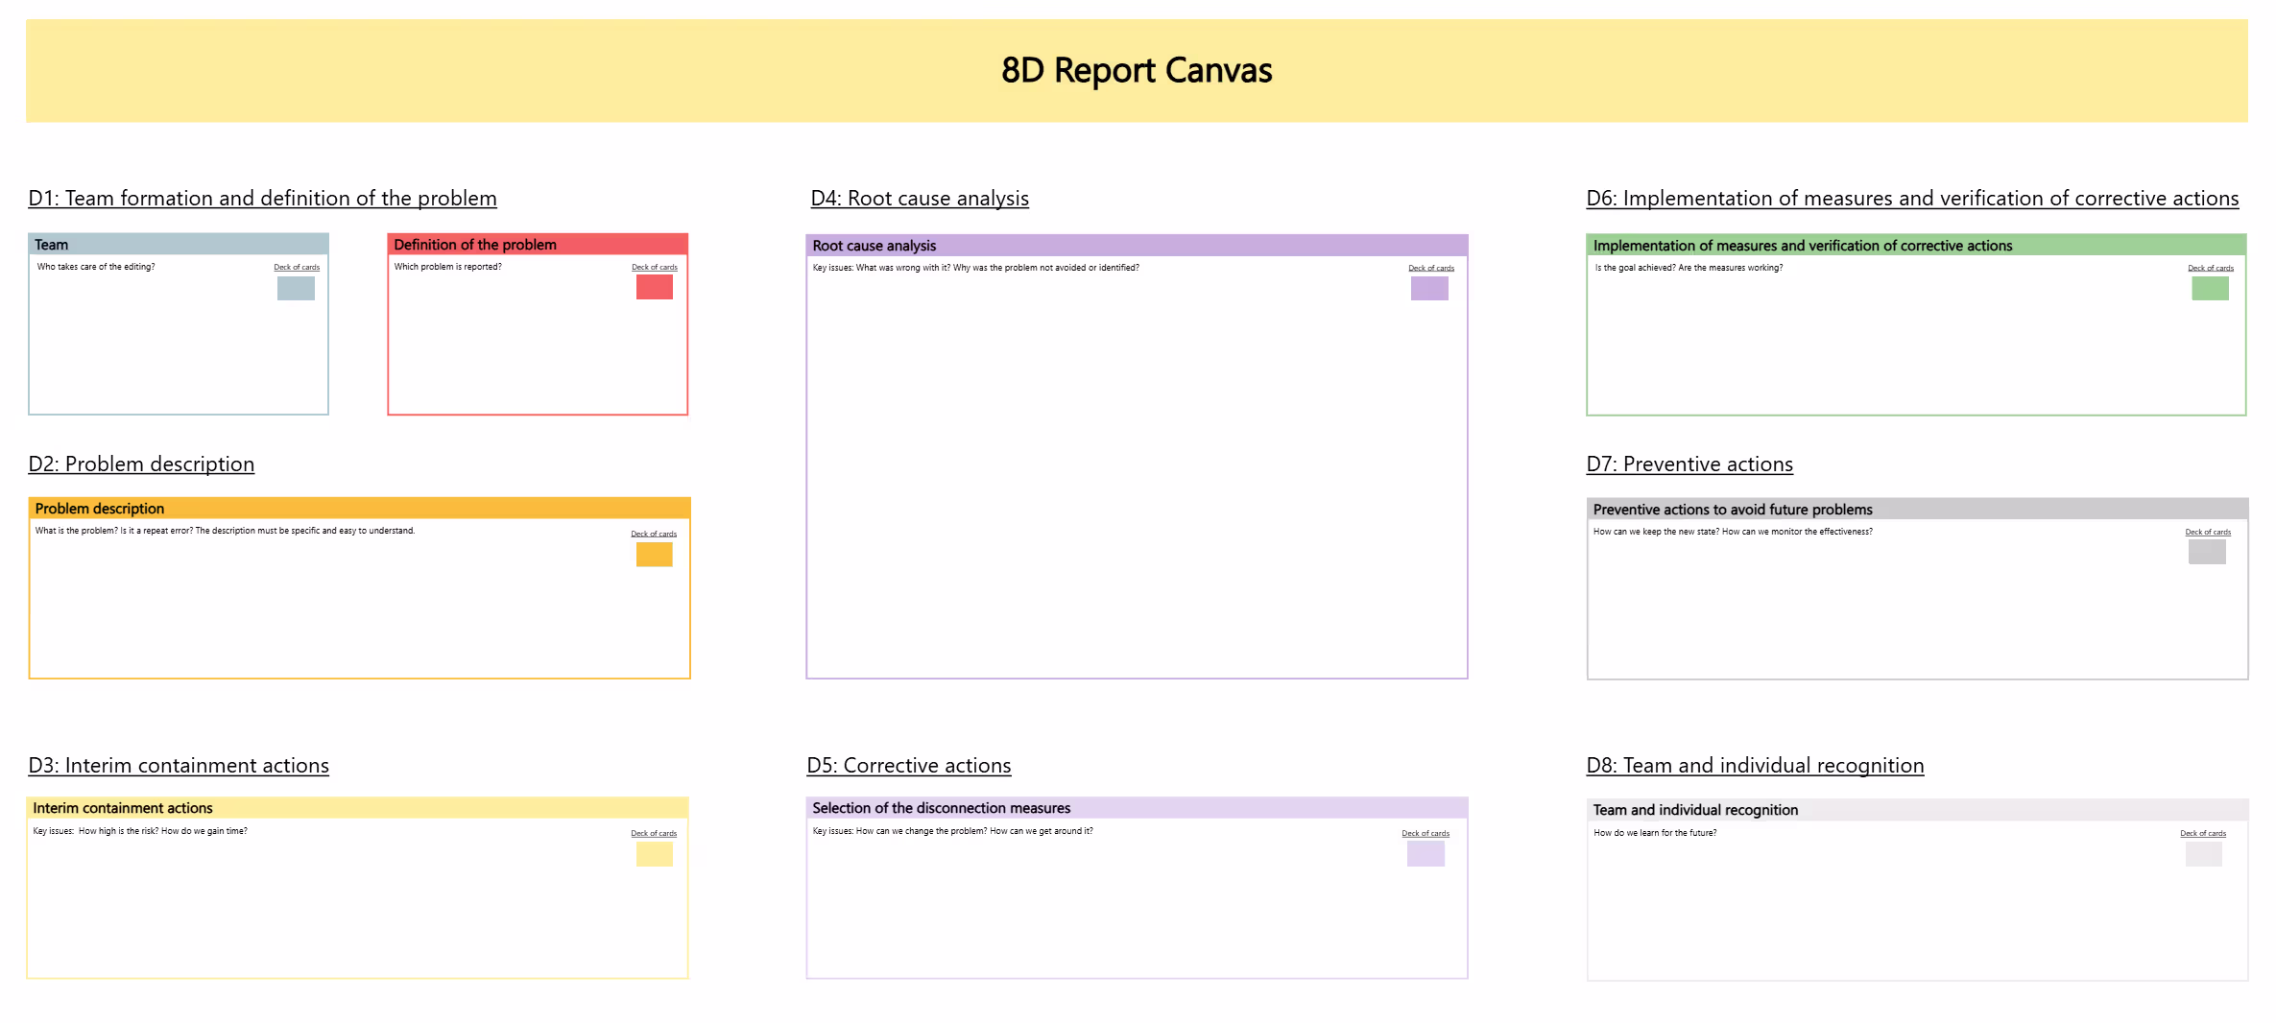
Task: Select heading 'D5: Corrective actions'
Action: tap(909, 766)
